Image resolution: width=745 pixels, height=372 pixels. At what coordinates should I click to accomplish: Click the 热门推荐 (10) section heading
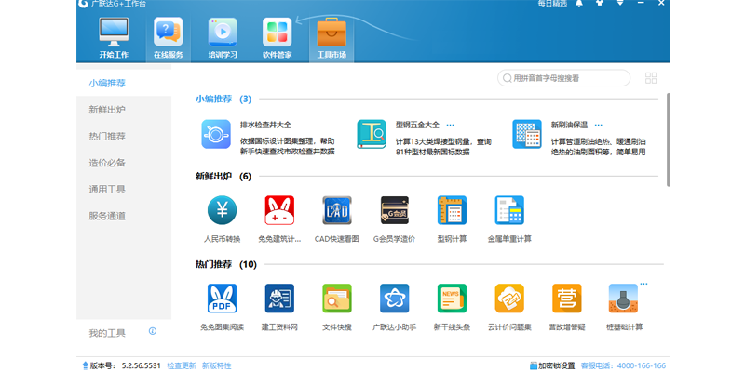226,265
